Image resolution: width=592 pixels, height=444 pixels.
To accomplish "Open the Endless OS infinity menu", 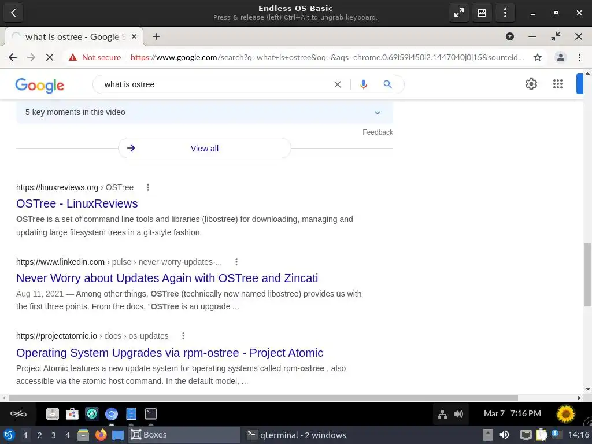I will tap(18, 414).
